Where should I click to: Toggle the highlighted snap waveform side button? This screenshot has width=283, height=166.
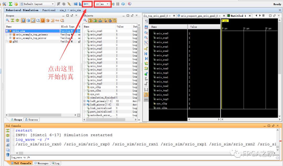click(x=146, y=94)
